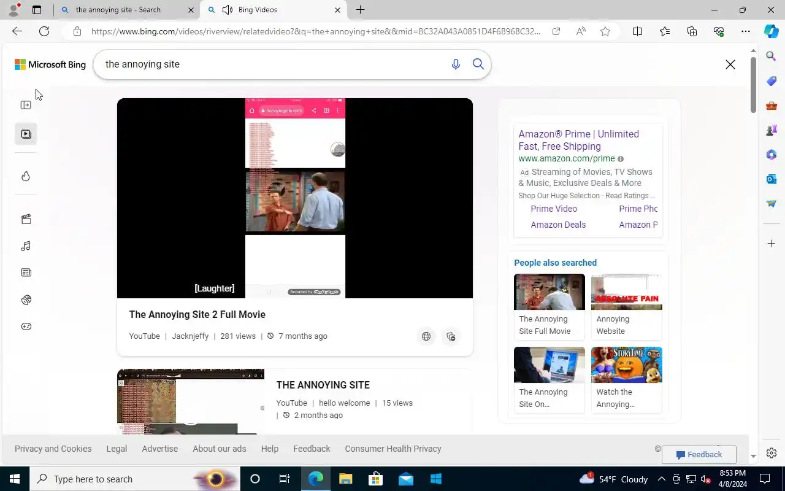785x491 pixels.
Task: Click the Bing search magnifier icon
Action: click(478, 64)
